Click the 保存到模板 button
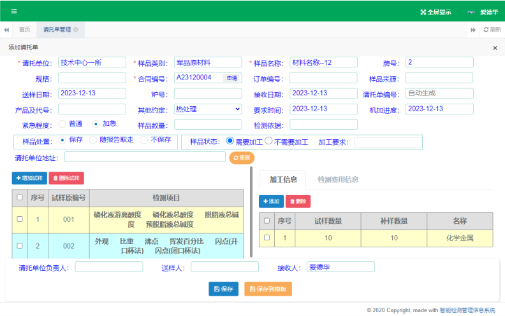The height and width of the screenshot is (316, 505). [x=268, y=289]
